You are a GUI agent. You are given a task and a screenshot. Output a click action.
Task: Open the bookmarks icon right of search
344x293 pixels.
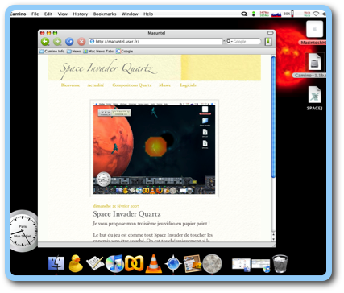click(268, 42)
